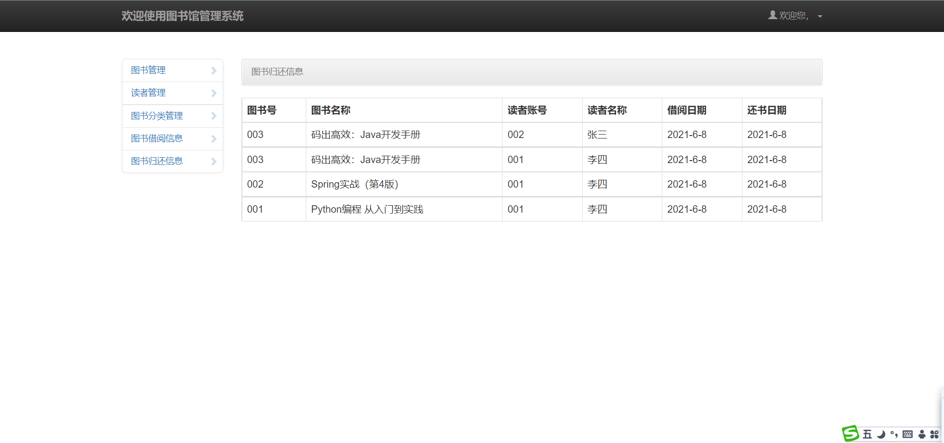The image size is (944, 443).
Task: Click the Sogou input method logo
Action: coord(850,434)
